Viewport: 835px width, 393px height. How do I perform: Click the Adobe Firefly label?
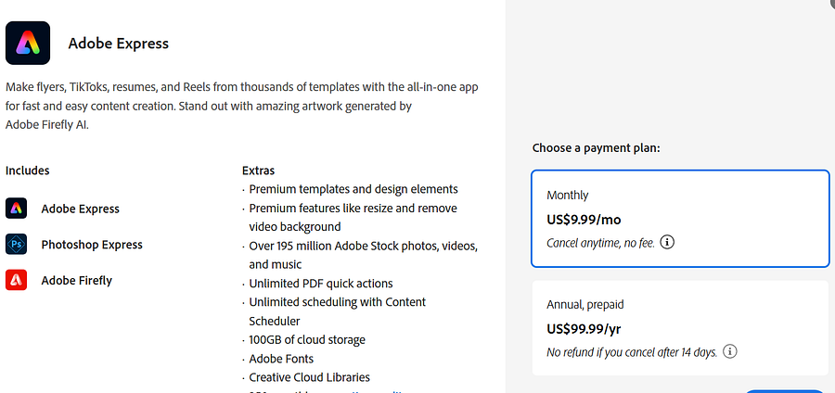point(77,280)
